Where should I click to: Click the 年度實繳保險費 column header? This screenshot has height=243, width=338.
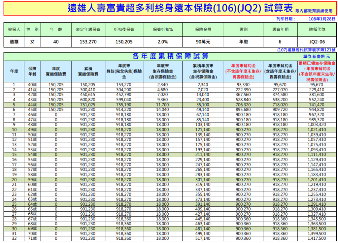tap(56, 71)
